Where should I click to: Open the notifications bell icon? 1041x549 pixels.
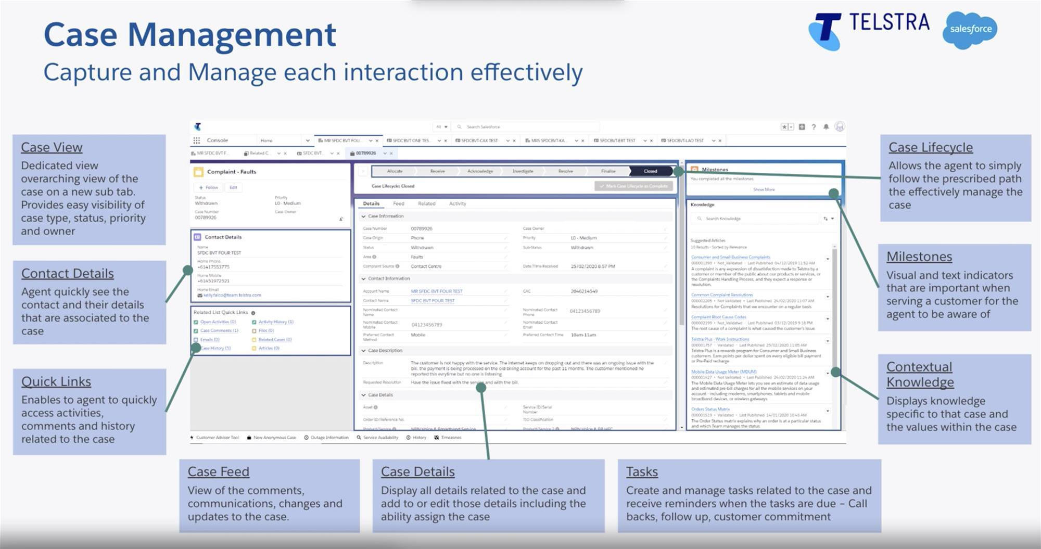(826, 127)
